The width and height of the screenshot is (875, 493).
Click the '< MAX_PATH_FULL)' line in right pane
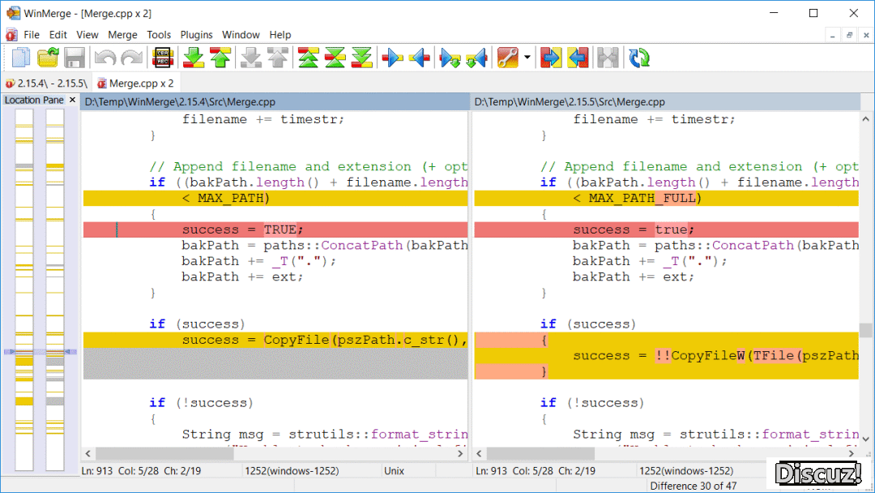(x=666, y=198)
